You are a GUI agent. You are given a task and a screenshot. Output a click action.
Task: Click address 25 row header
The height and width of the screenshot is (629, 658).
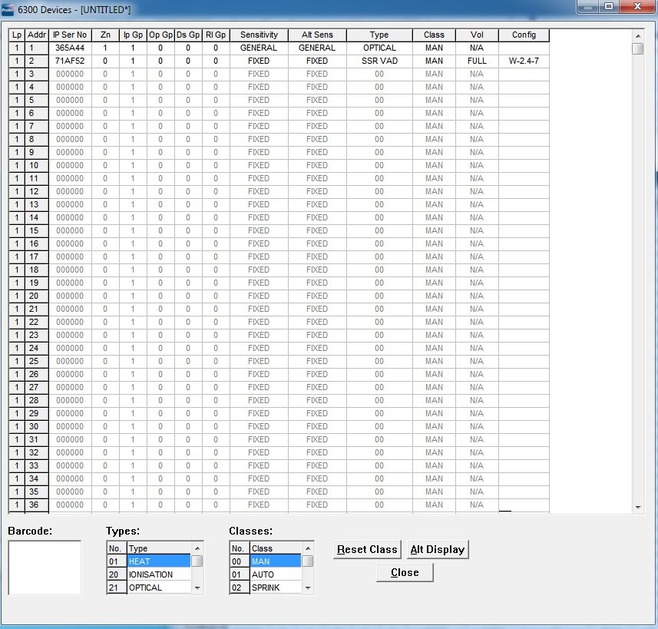37,361
